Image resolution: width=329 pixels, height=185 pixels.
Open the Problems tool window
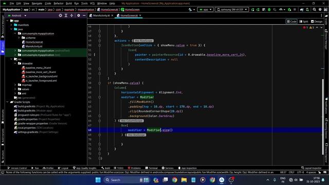pyautogui.click(x=134, y=168)
